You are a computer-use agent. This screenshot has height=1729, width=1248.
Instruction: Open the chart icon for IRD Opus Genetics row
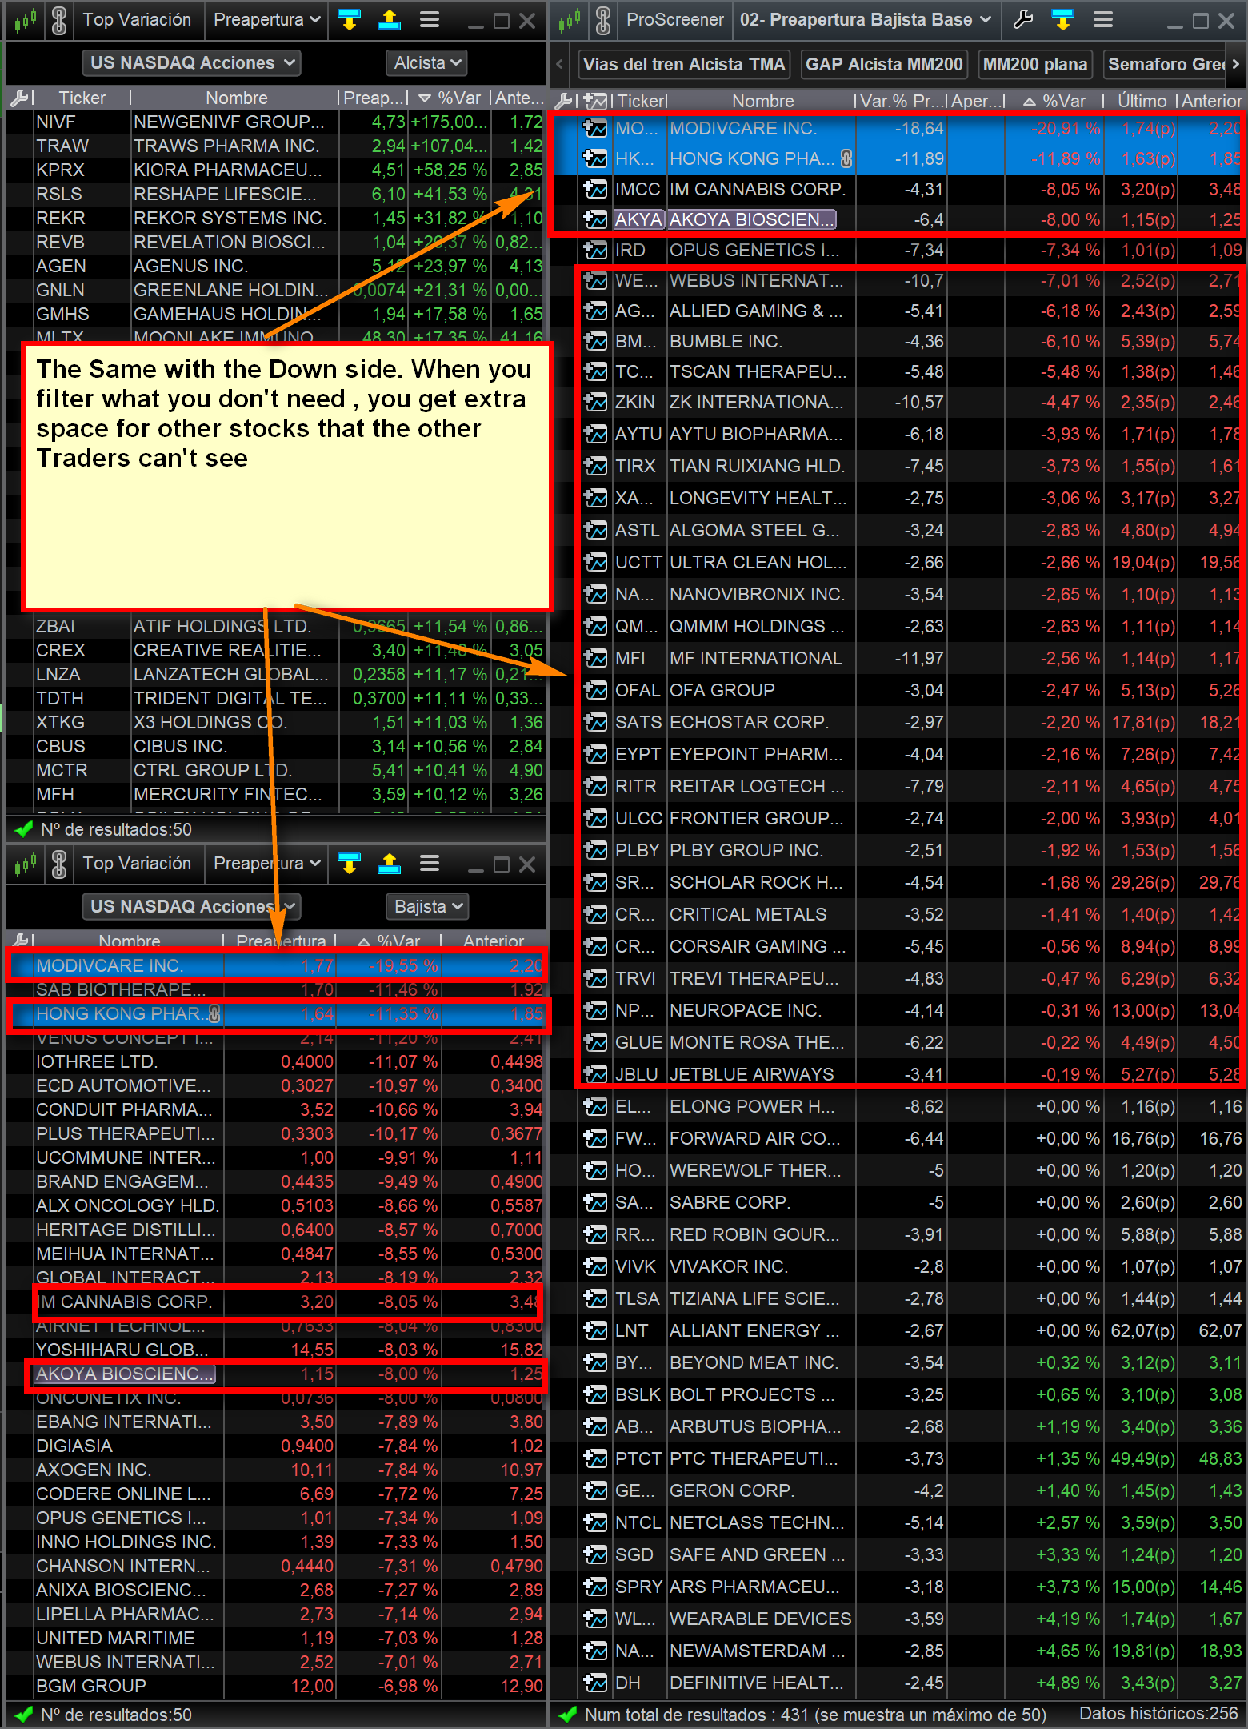coord(595,251)
